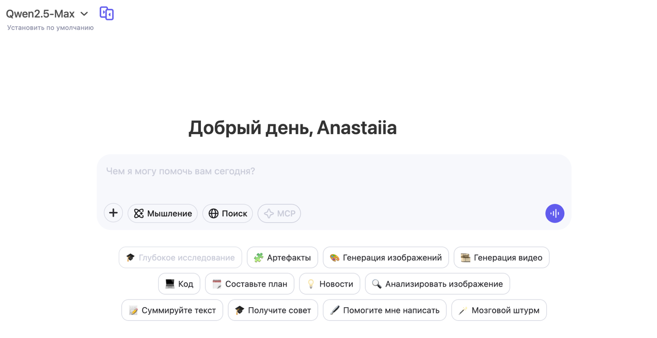Start a Мозговой штурм prompt
657x338 pixels.
tap(499, 310)
